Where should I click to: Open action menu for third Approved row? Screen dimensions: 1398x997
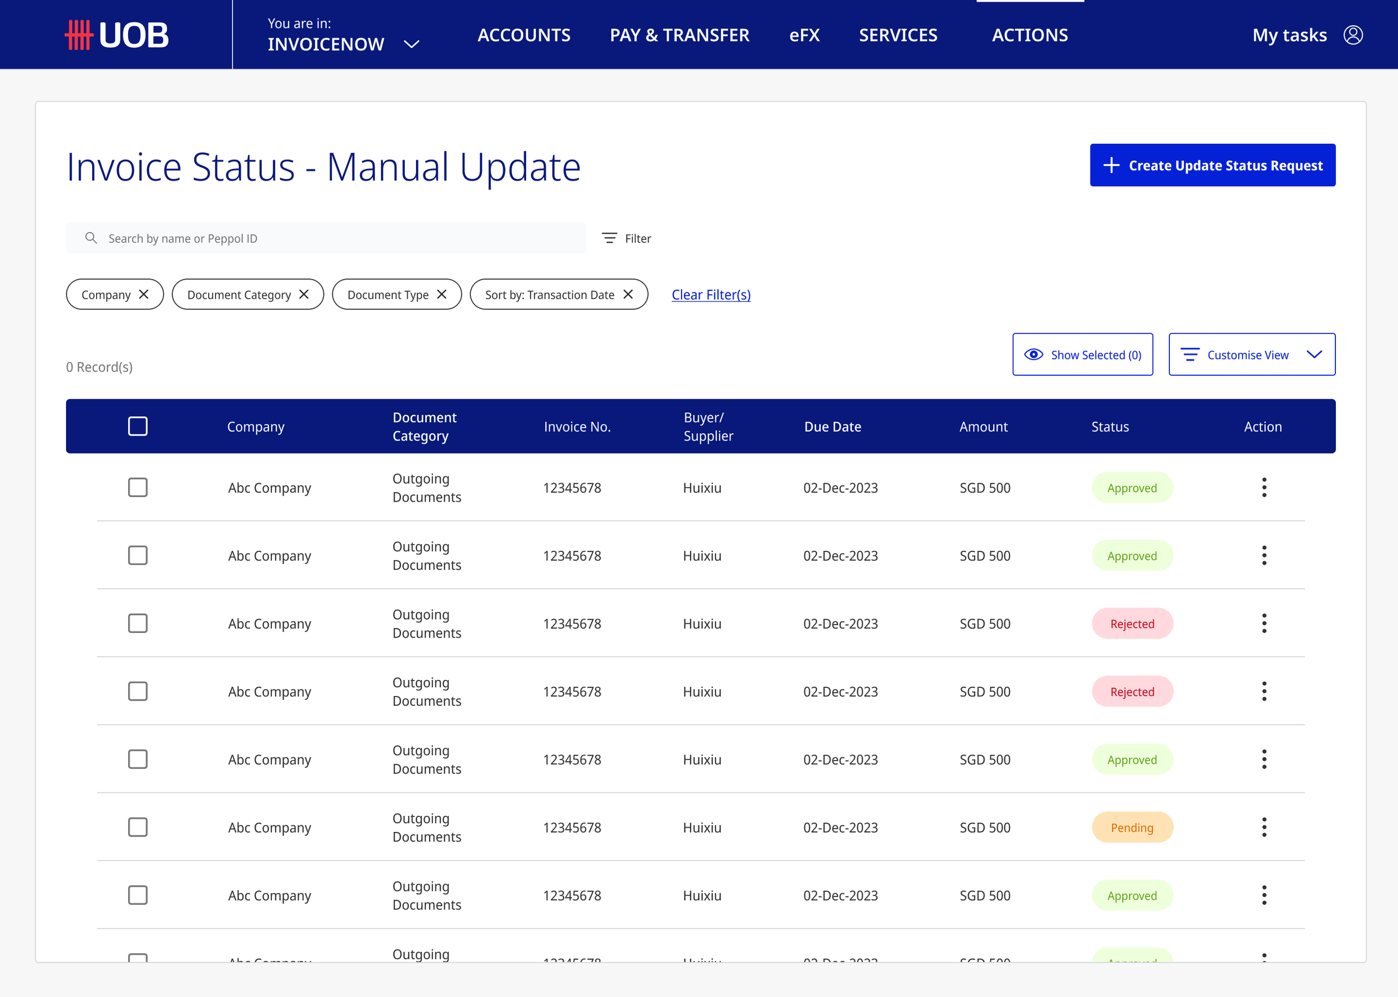(x=1264, y=759)
